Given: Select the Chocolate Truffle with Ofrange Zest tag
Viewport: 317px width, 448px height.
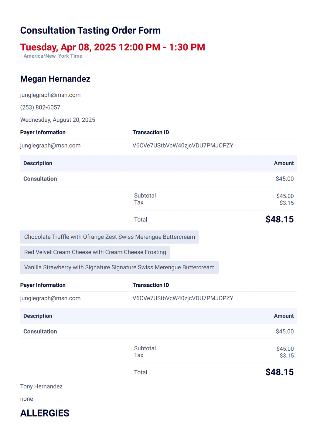Looking at the screenshot, I should pyautogui.click(x=110, y=237).
